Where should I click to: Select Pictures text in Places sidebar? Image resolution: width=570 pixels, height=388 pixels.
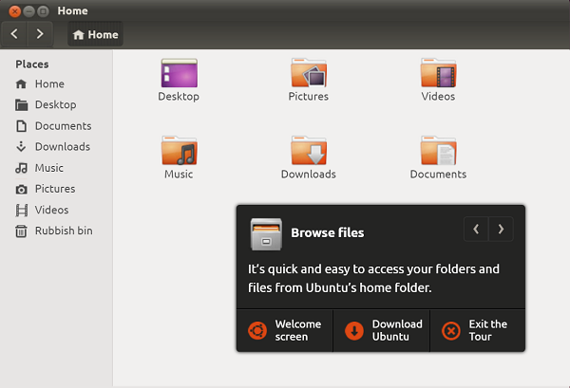click(x=55, y=189)
